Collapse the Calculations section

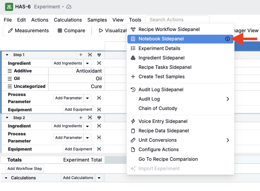click(6, 178)
